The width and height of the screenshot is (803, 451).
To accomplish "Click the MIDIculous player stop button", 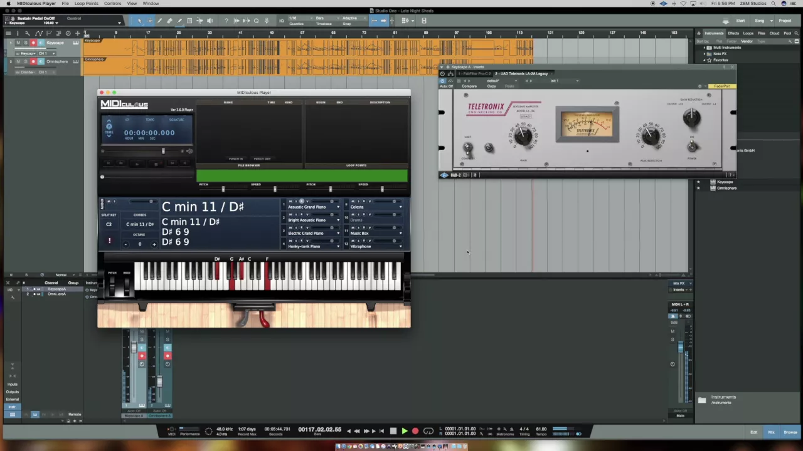I will coord(156,164).
